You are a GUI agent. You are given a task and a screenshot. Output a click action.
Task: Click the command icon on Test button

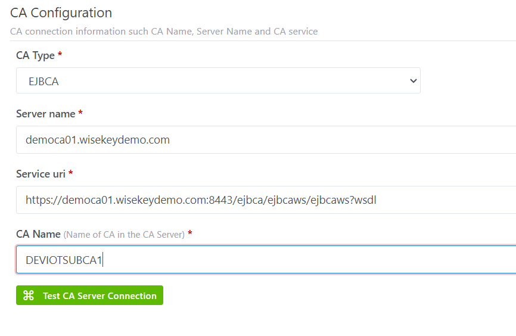(x=29, y=295)
